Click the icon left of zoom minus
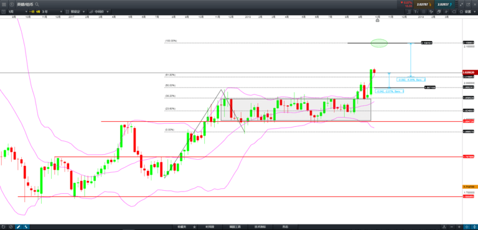This screenshot has width=478, height=230. click(444, 227)
